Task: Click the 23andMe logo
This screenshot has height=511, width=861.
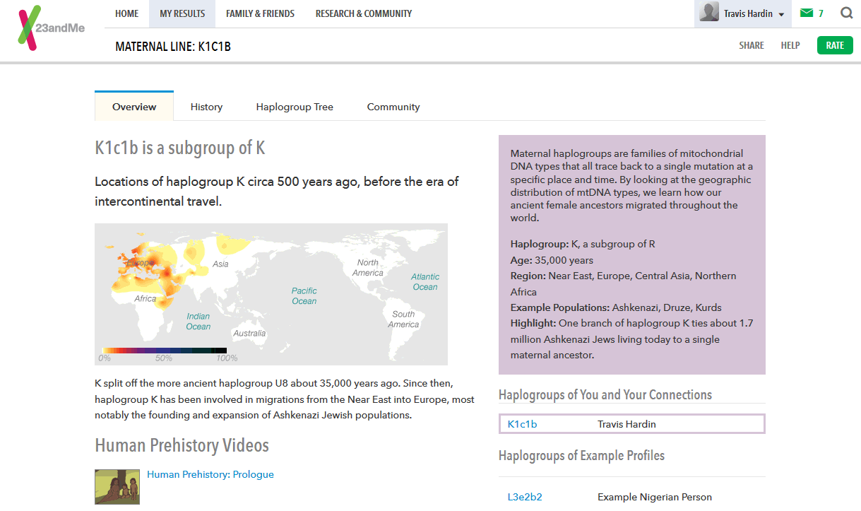Action: pyautogui.click(x=51, y=28)
